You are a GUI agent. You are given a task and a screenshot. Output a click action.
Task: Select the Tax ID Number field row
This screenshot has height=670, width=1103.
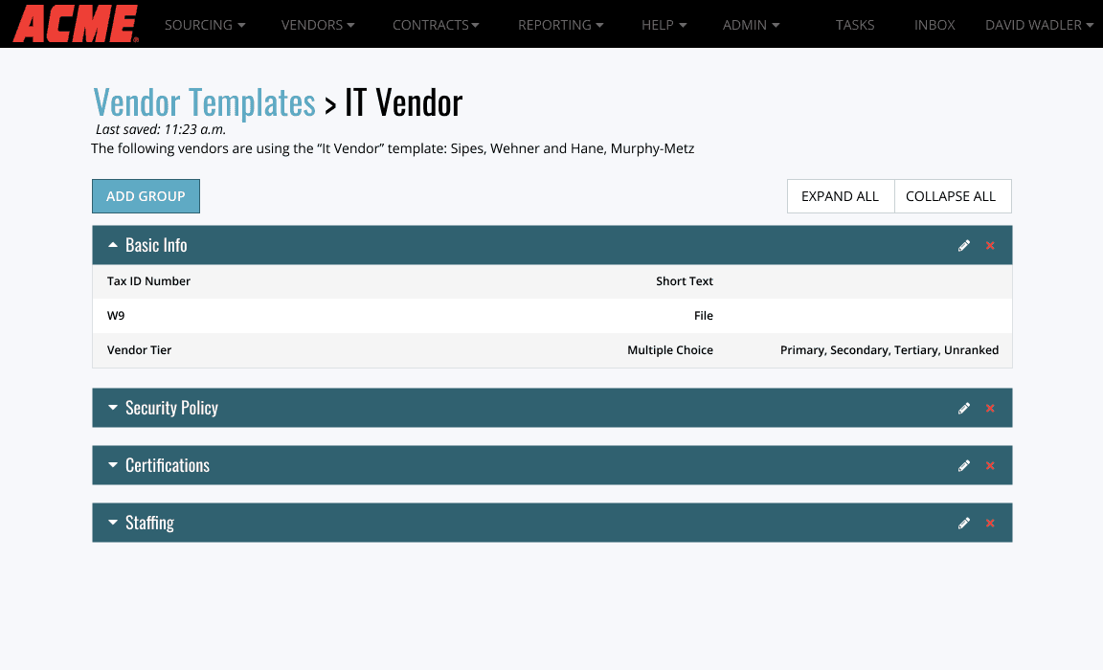[552, 281]
